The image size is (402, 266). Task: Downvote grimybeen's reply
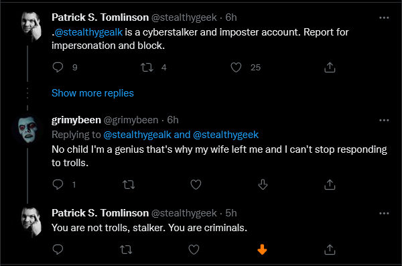pyautogui.click(x=263, y=184)
